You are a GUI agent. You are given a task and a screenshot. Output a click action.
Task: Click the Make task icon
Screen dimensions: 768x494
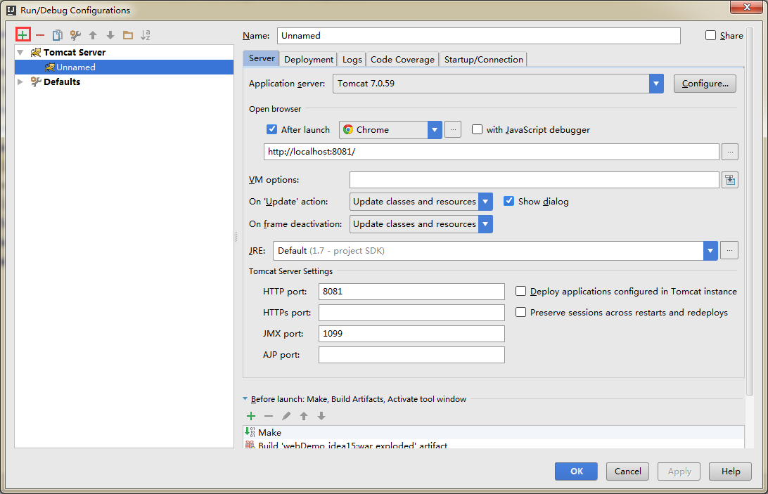click(x=250, y=432)
